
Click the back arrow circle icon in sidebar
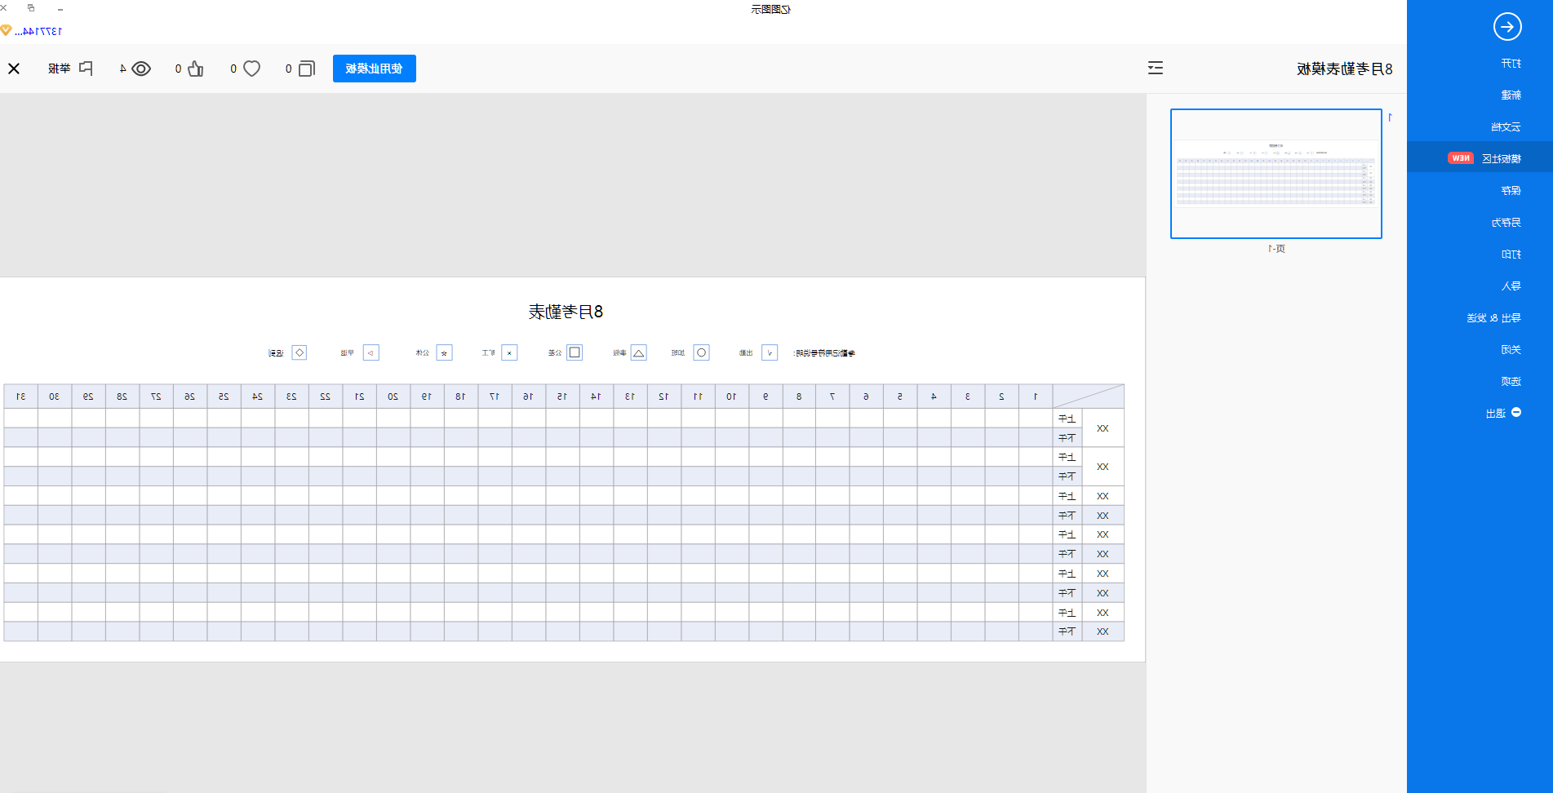tap(1506, 27)
